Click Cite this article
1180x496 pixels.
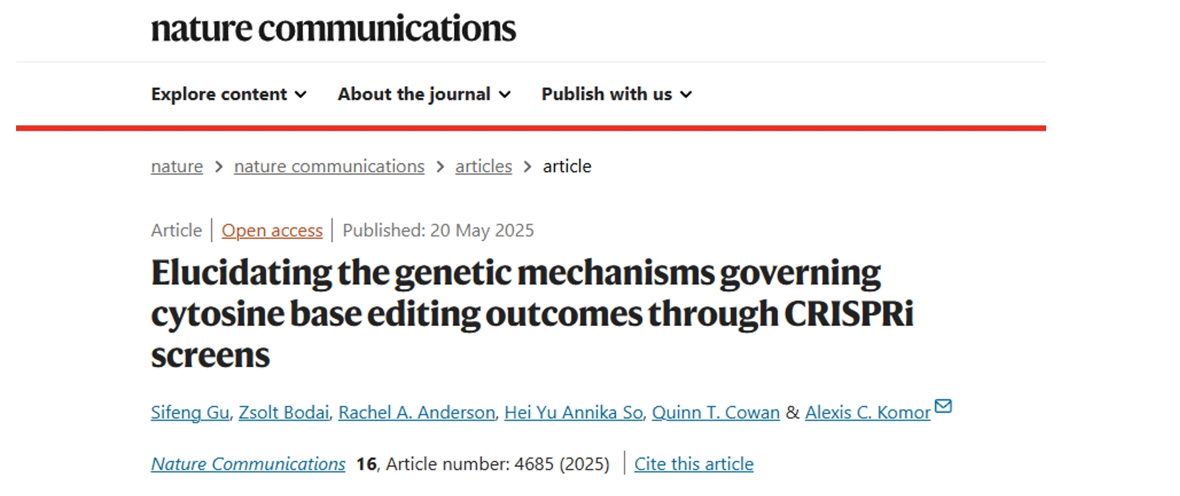click(693, 464)
